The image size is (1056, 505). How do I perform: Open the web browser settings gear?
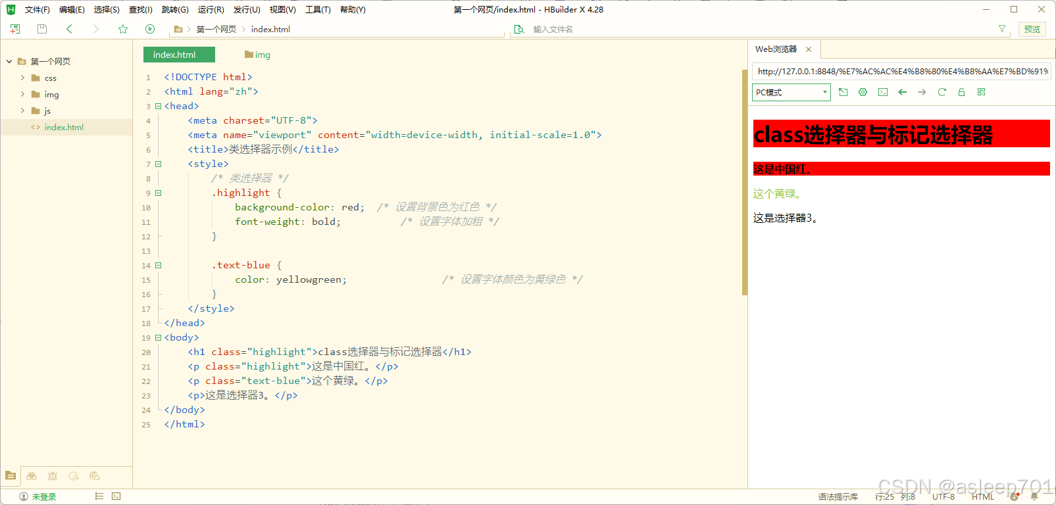[x=863, y=92]
